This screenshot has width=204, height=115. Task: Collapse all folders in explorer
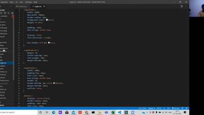pyautogui.click(x=12, y=13)
